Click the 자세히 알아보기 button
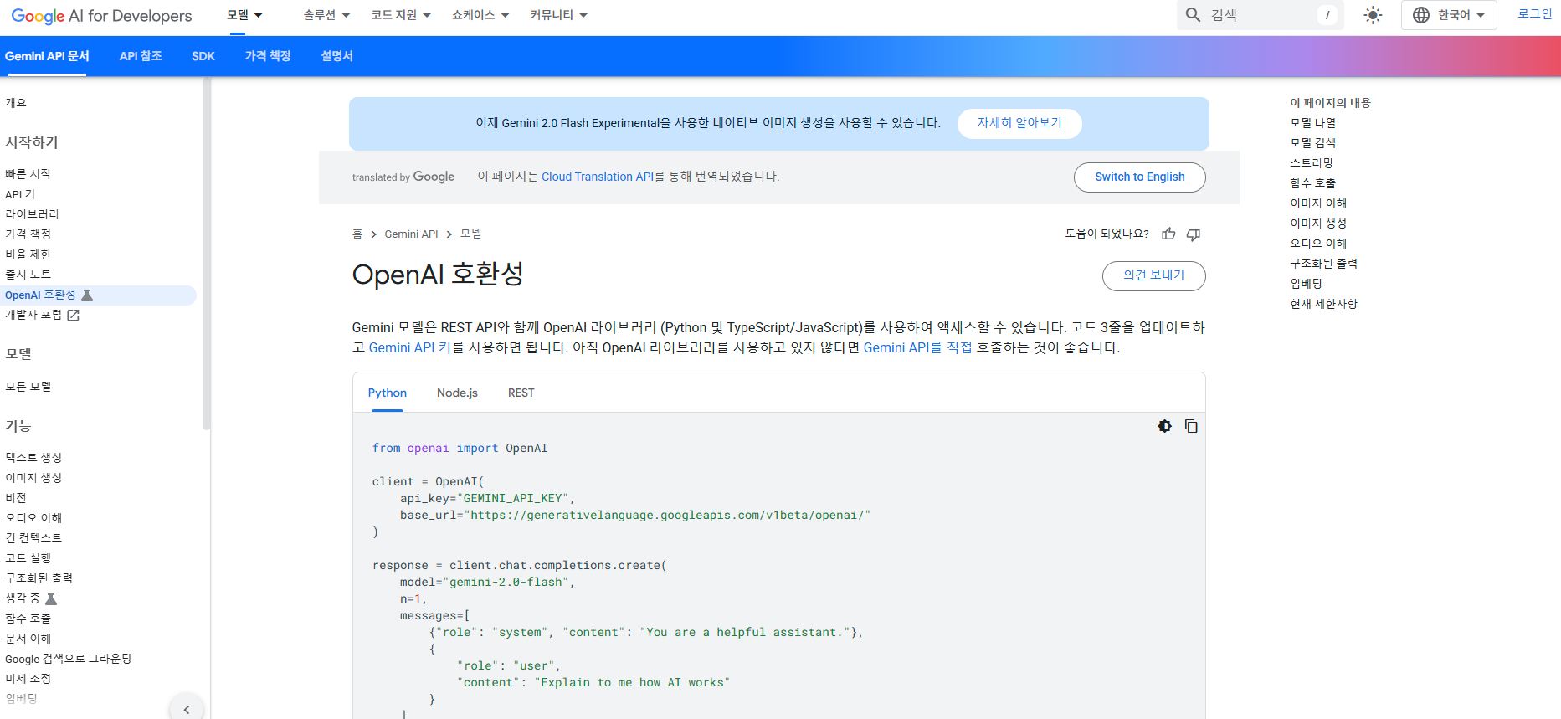Viewport: 1561px width, 719px height. coord(1019,123)
